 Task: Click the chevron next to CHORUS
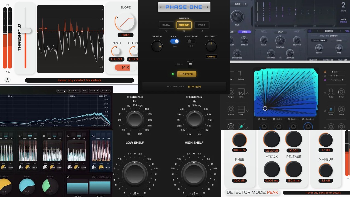317,31
